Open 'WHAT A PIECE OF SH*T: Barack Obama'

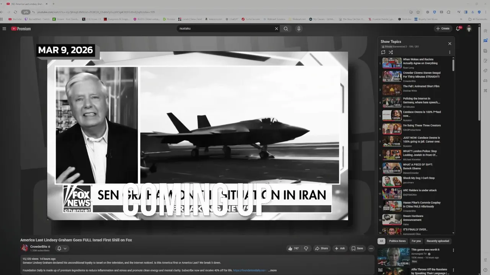[x=415, y=168]
